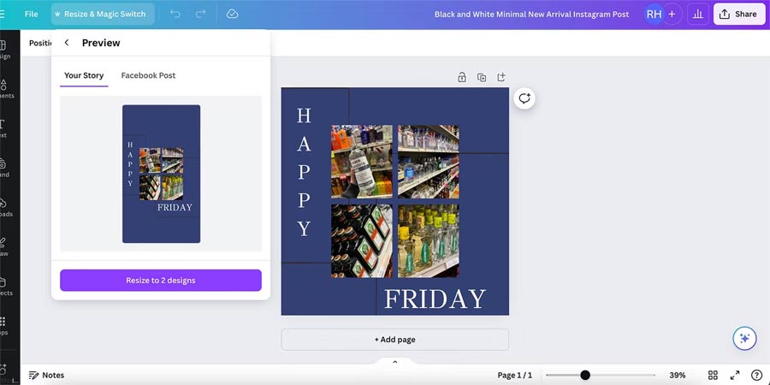Switch to Facebook Post tab
770x385 pixels.
(x=148, y=75)
